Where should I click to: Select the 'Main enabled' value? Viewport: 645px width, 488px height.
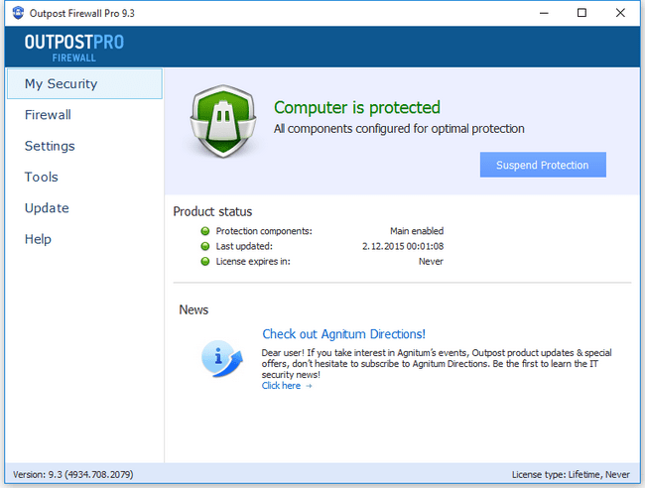point(417,231)
